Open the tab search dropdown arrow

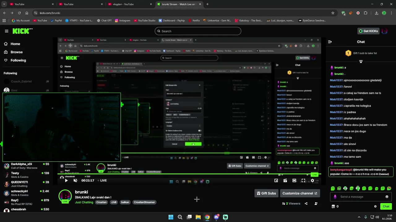pos(4,4)
